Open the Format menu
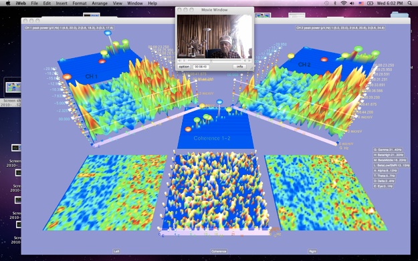418x261 pixels. tap(80, 3)
